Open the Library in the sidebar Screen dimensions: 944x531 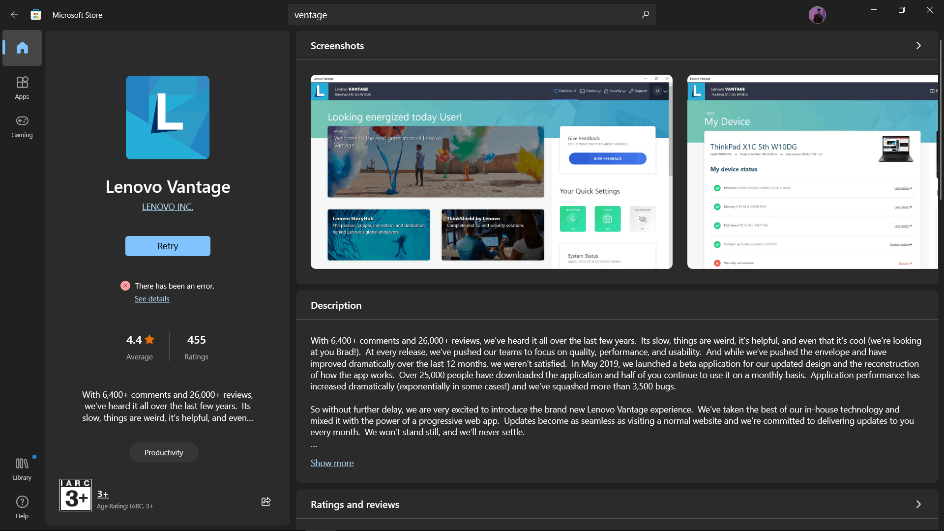(22, 469)
